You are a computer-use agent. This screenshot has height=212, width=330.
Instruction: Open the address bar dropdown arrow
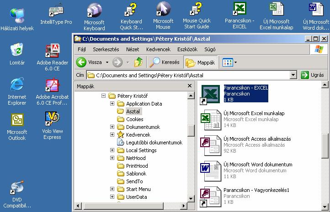(293, 75)
